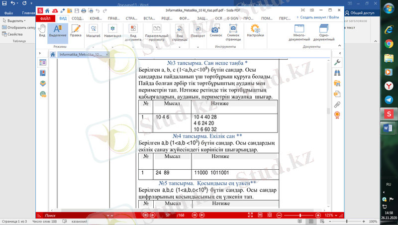398x225 pixels.
Task: Switch to Одно-документный view mode
Action: click(x=323, y=33)
